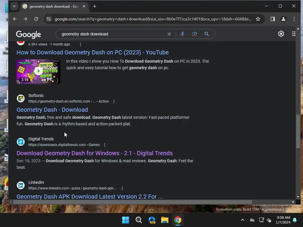
Task: Click the Softonic source name text
Action: [36, 95]
